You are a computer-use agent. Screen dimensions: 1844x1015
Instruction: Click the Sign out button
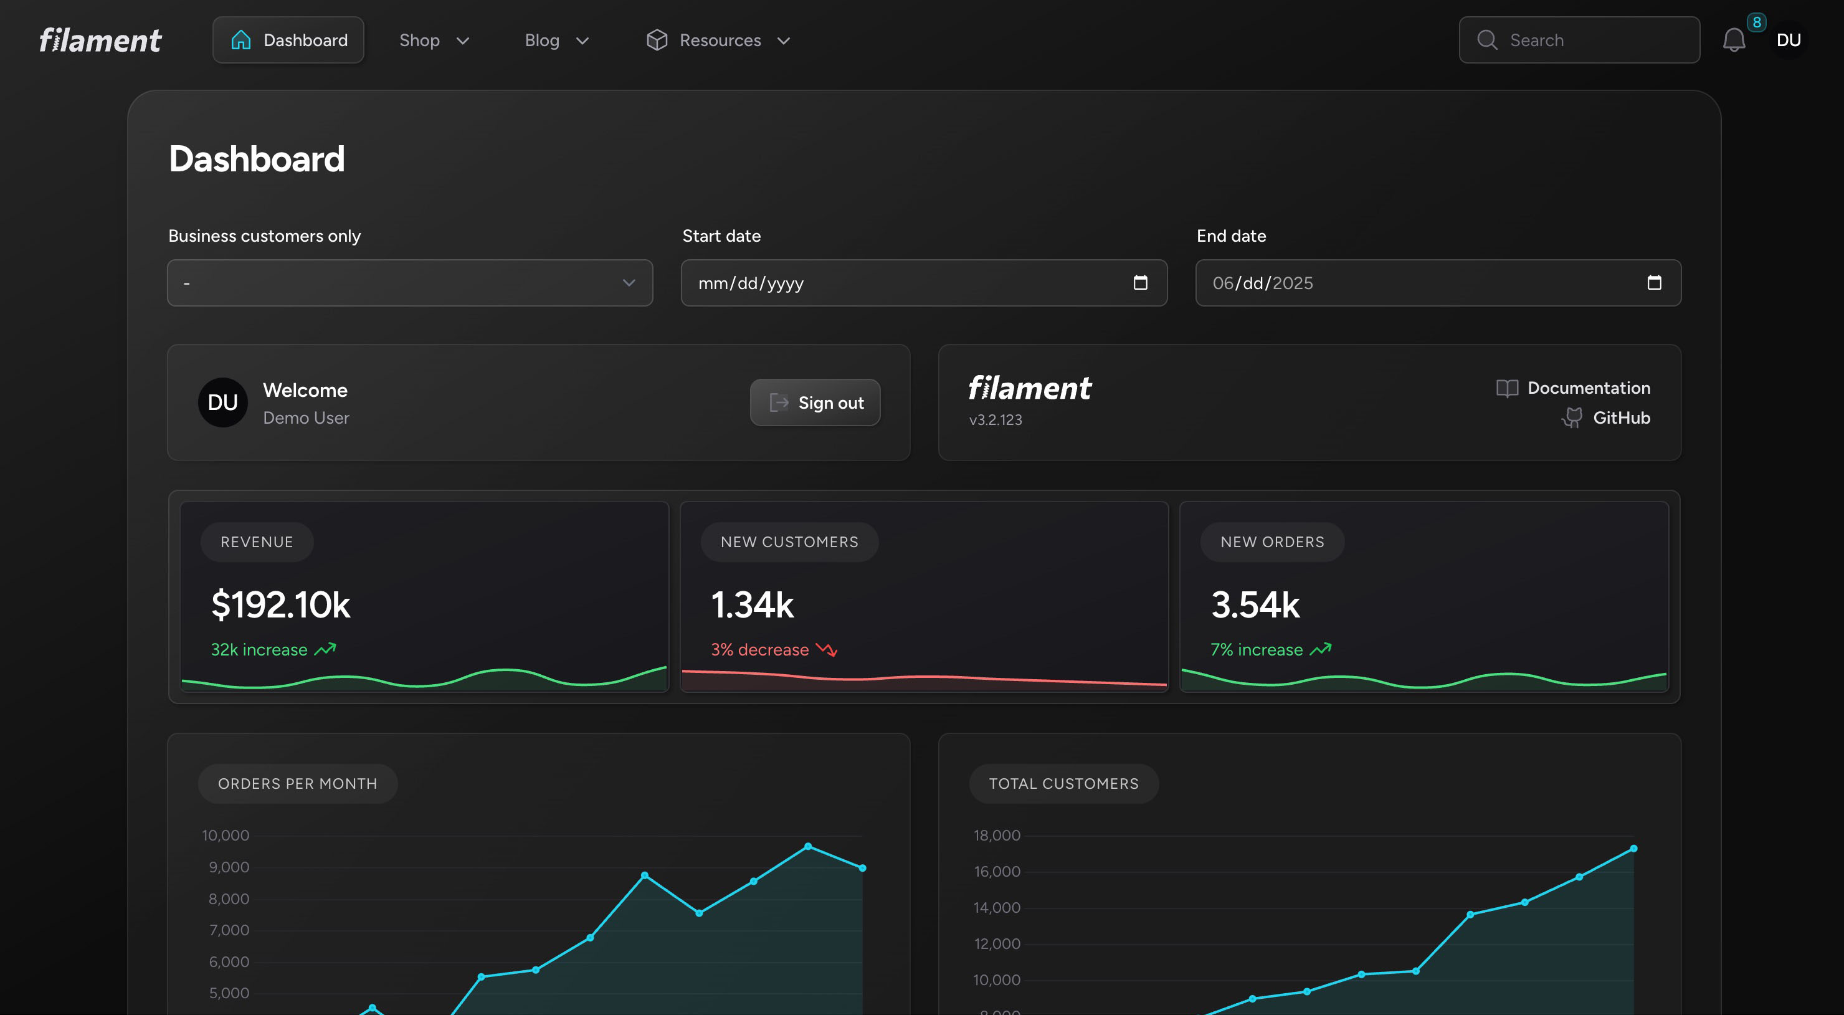815,403
